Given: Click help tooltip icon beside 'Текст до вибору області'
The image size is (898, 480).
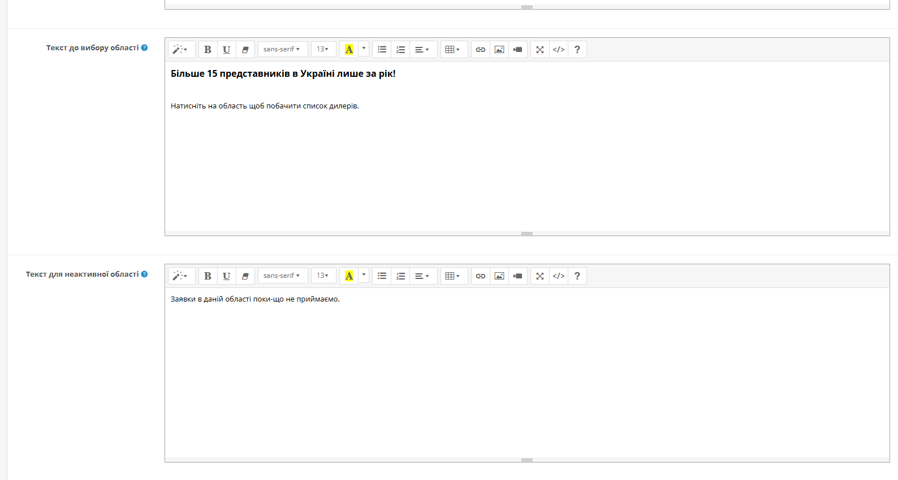Looking at the screenshot, I should click(144, 48).
